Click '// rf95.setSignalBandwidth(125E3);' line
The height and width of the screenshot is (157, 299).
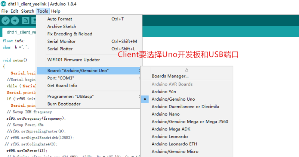click(x=39, y=138)
